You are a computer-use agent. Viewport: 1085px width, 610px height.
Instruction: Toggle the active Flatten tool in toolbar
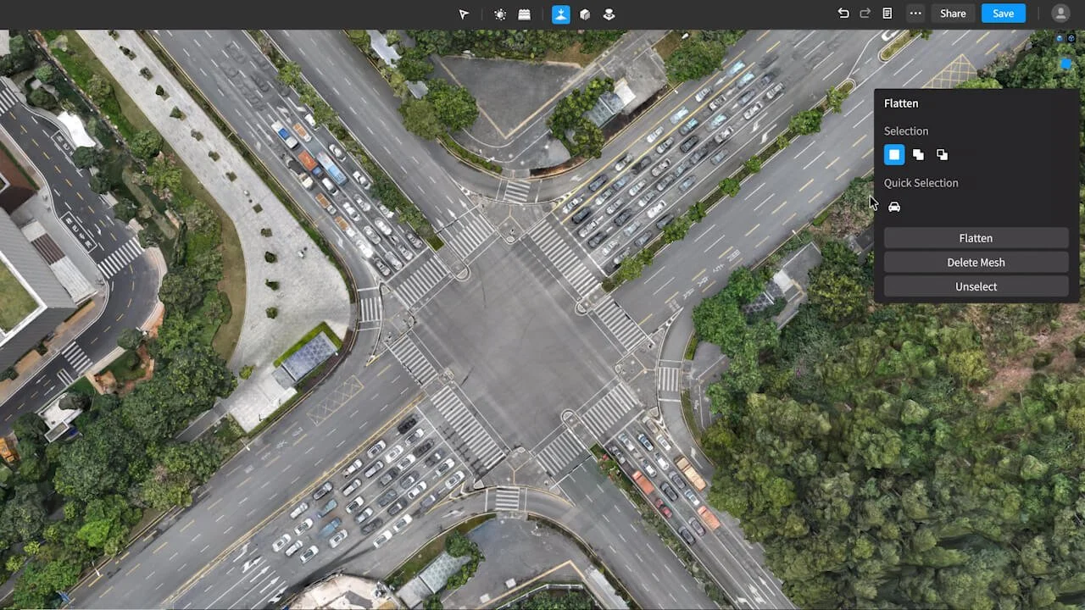click(561, 14)
